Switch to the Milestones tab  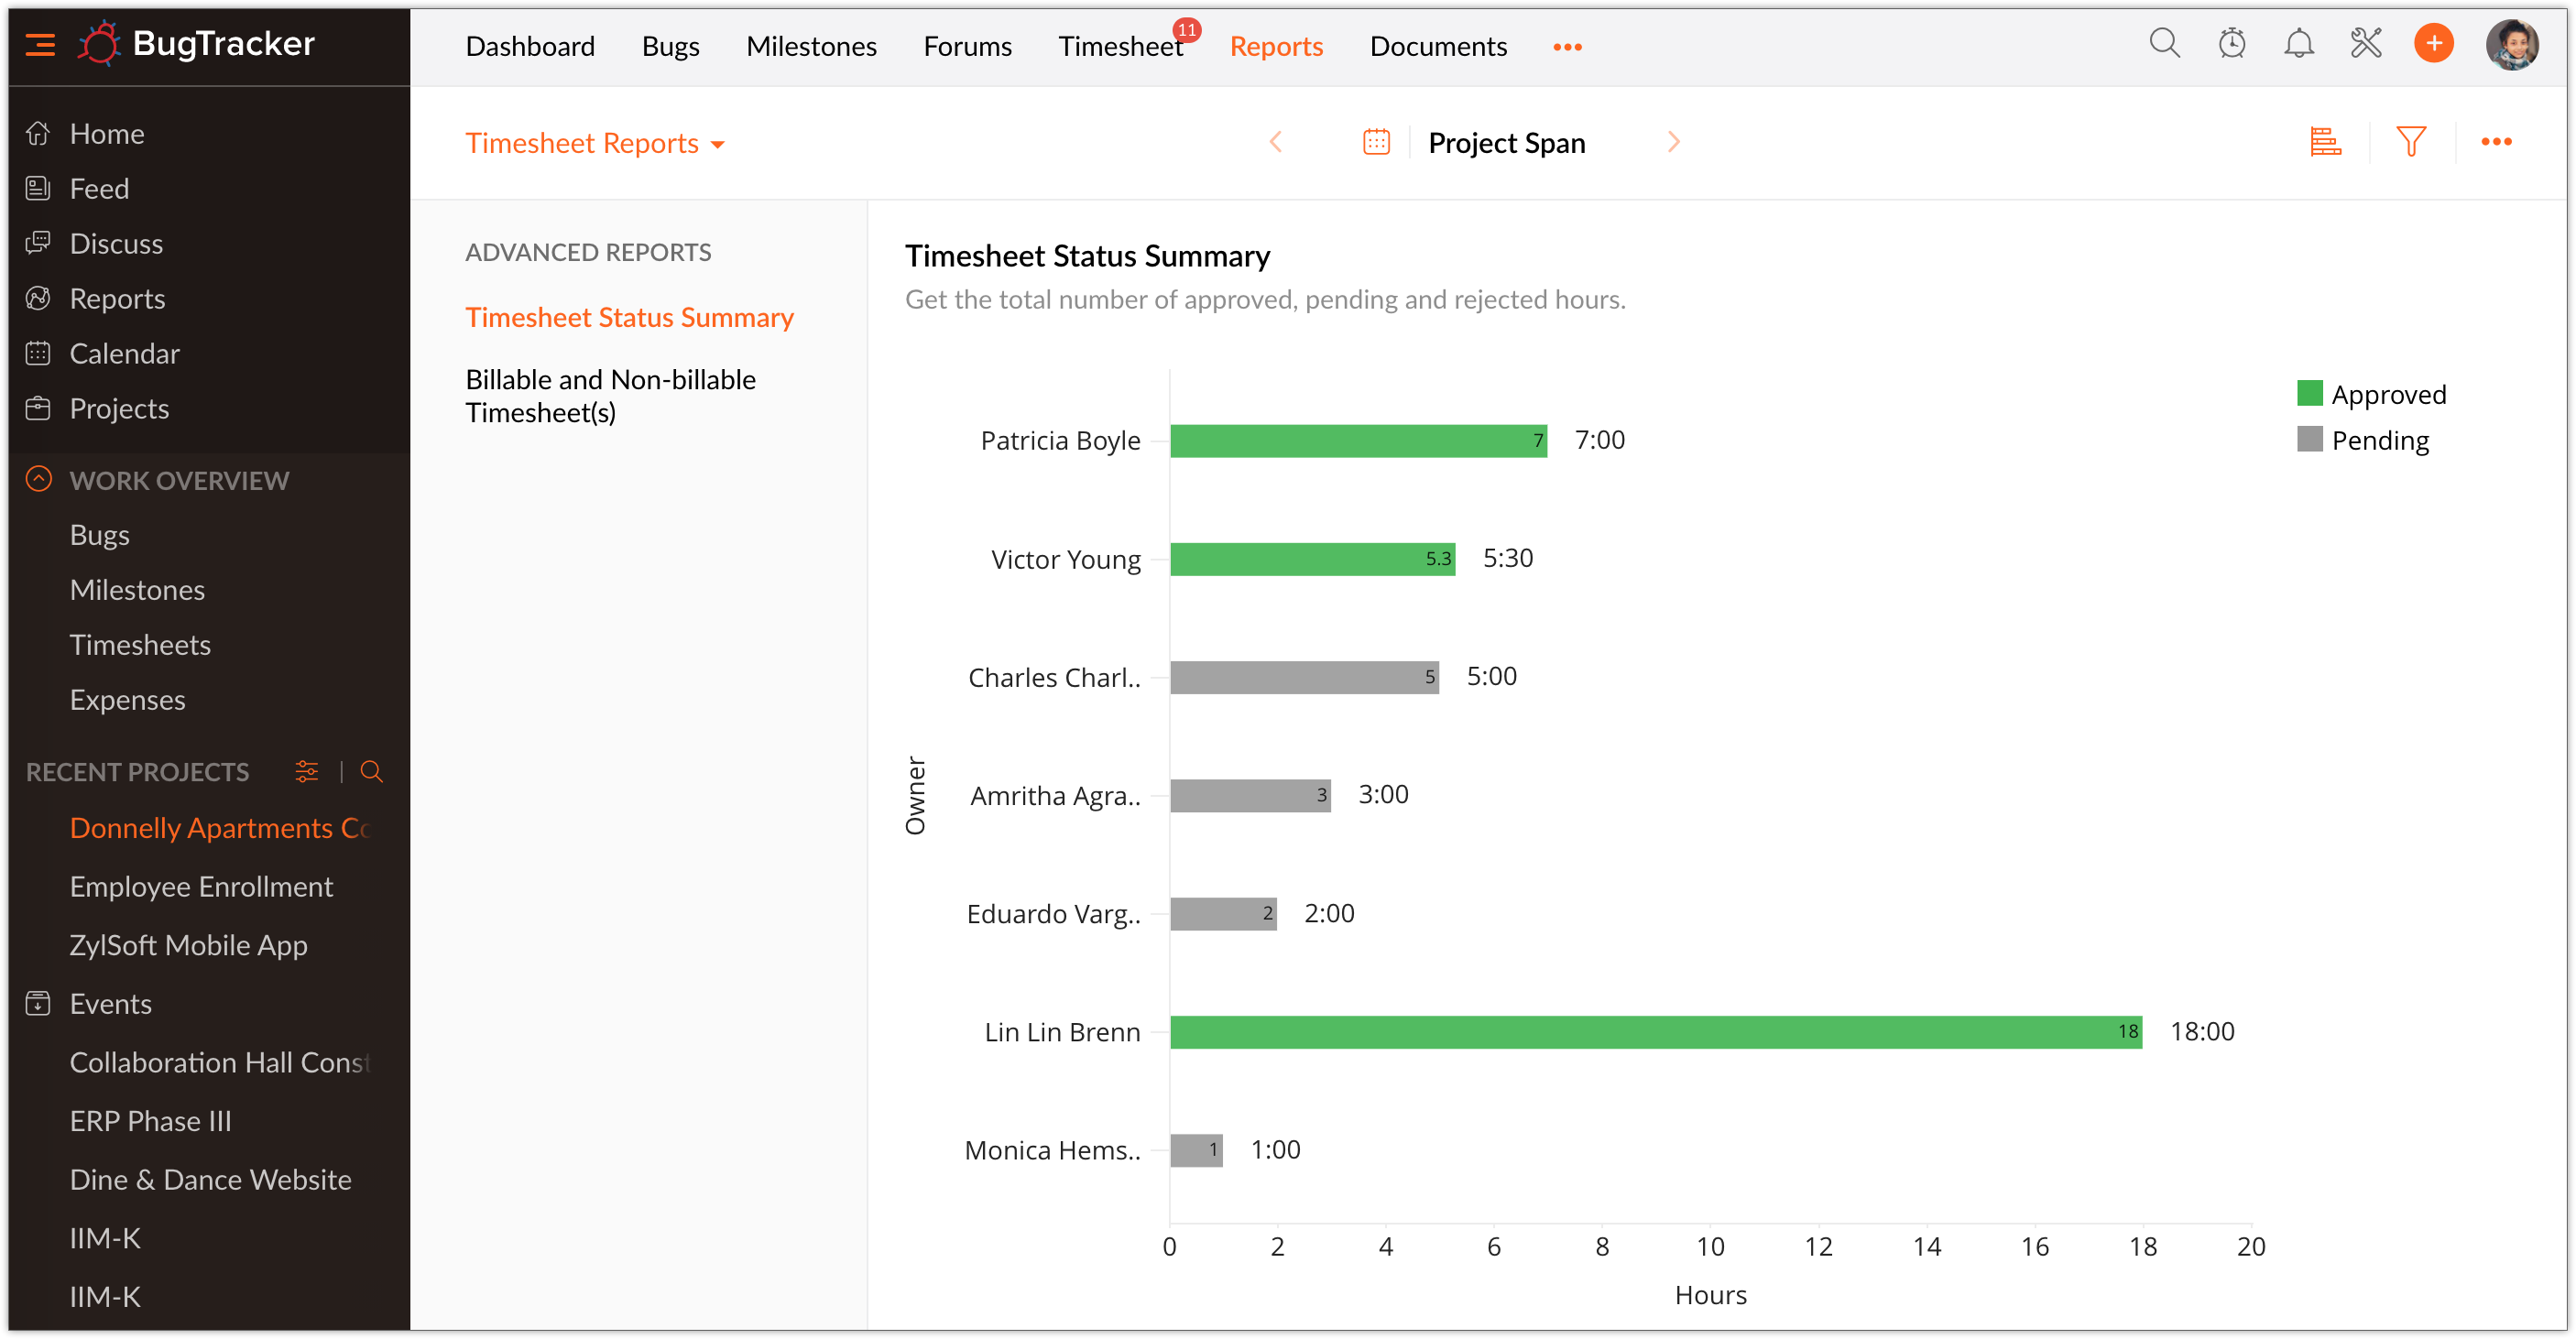pyautogui.click(x=811, y=46)
